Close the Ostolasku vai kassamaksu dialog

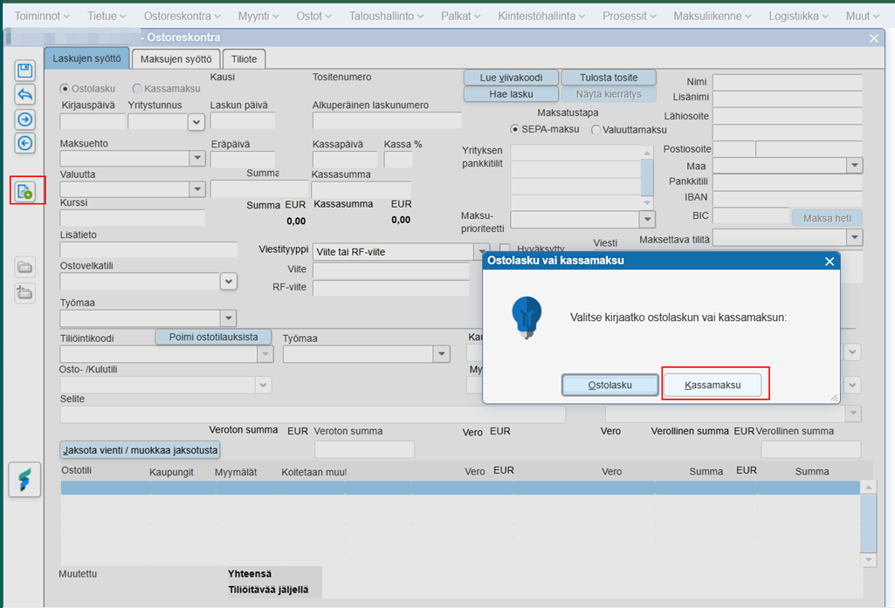830,261
